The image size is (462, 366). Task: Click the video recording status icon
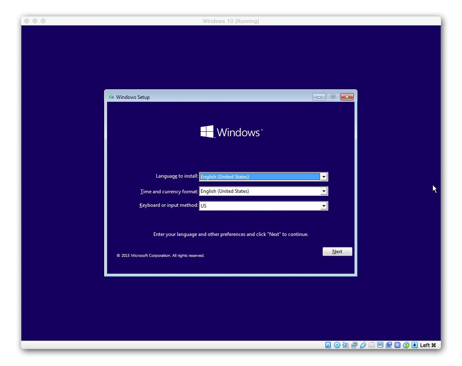point(388,345)
